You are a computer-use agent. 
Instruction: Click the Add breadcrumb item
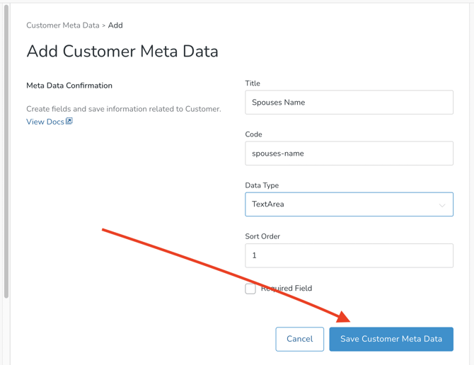[x=115, y=25]
